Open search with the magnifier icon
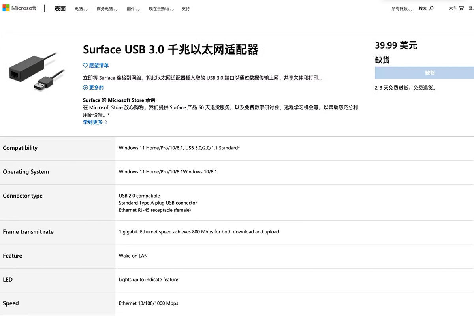 tap(431, 8)
